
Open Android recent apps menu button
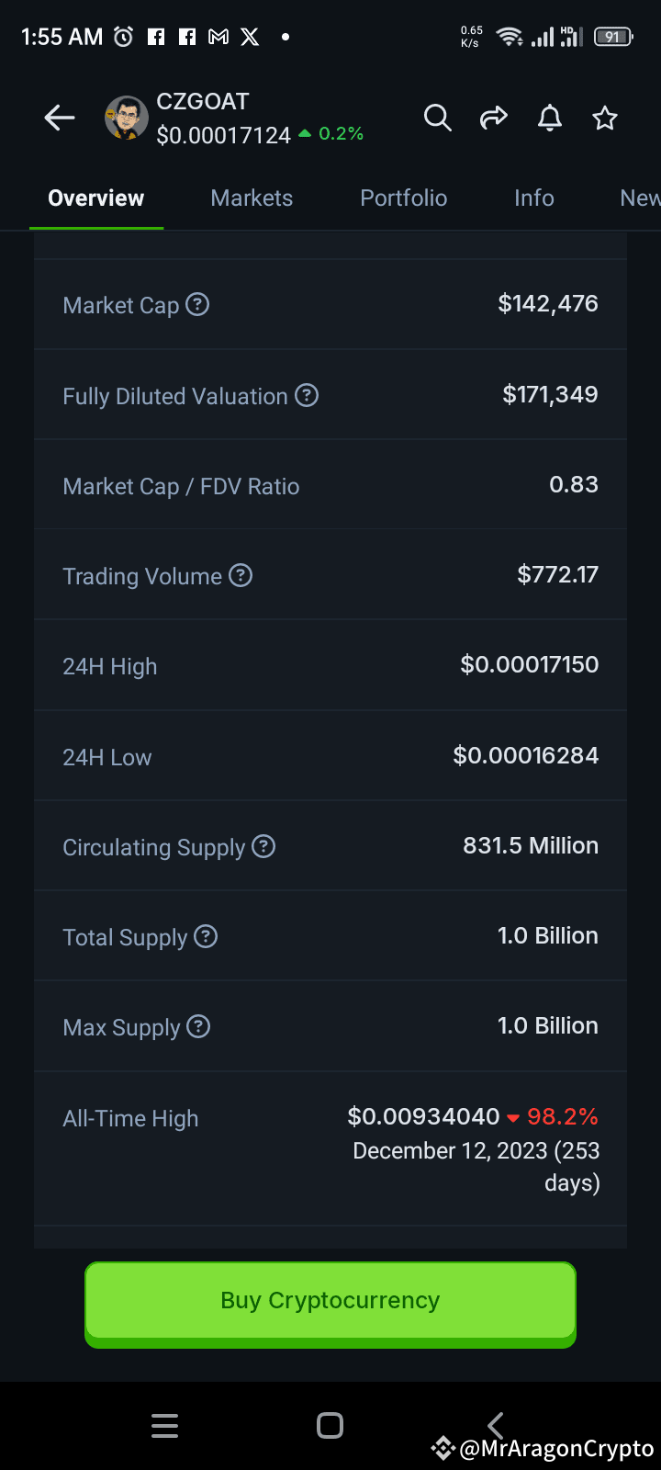click(165, 1425)
